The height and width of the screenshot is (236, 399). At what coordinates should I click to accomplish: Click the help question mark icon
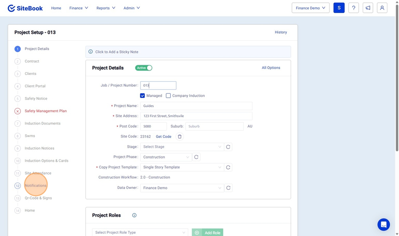pos(353,8)
